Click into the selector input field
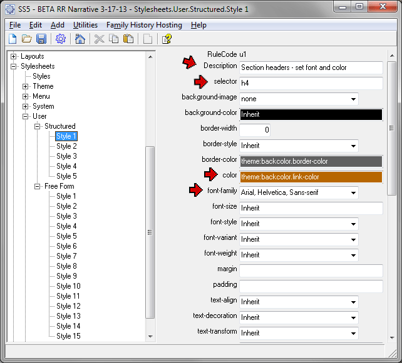Viewport: 402px width, 363px height. coord(311,83)
